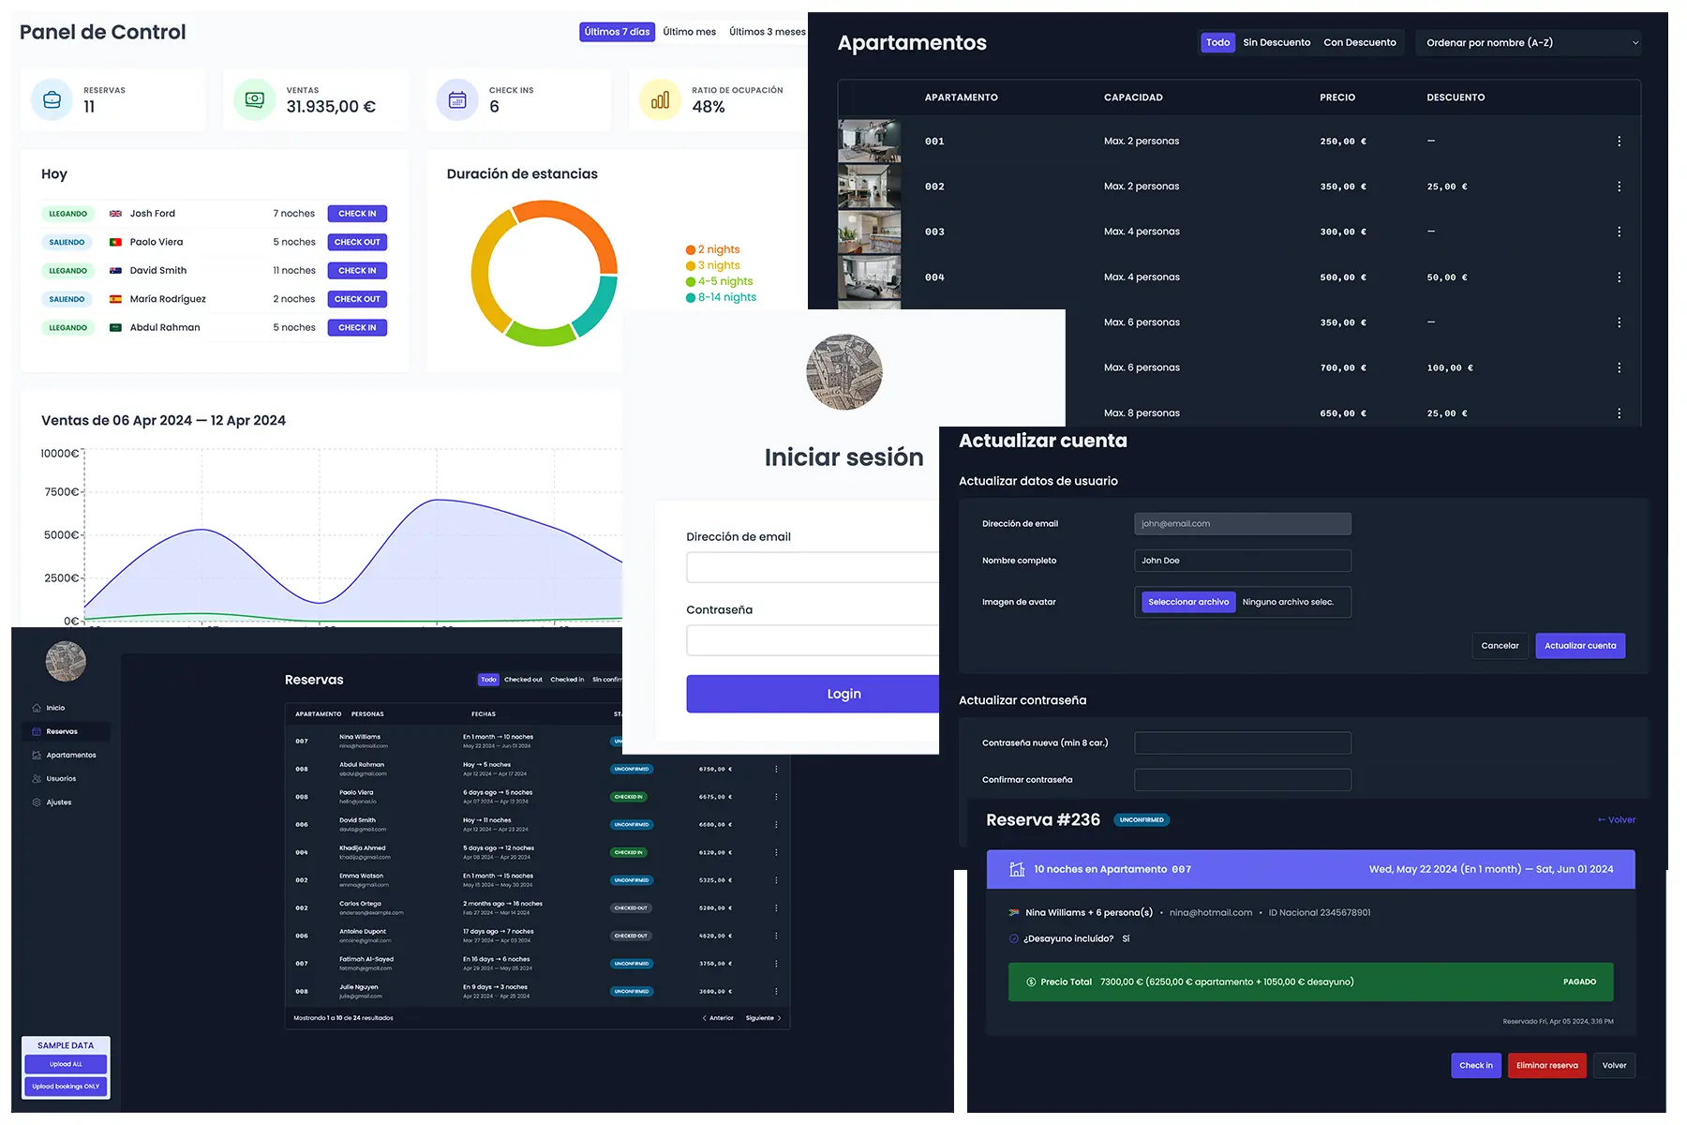Open actions menu for Abdul Rahman booking
The width and height of the screenshot is (1687, 1125).
776,769
